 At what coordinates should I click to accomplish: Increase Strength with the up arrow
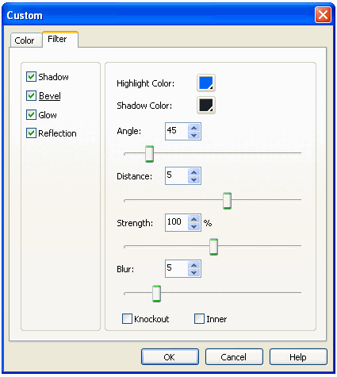[x=194, y=219]
